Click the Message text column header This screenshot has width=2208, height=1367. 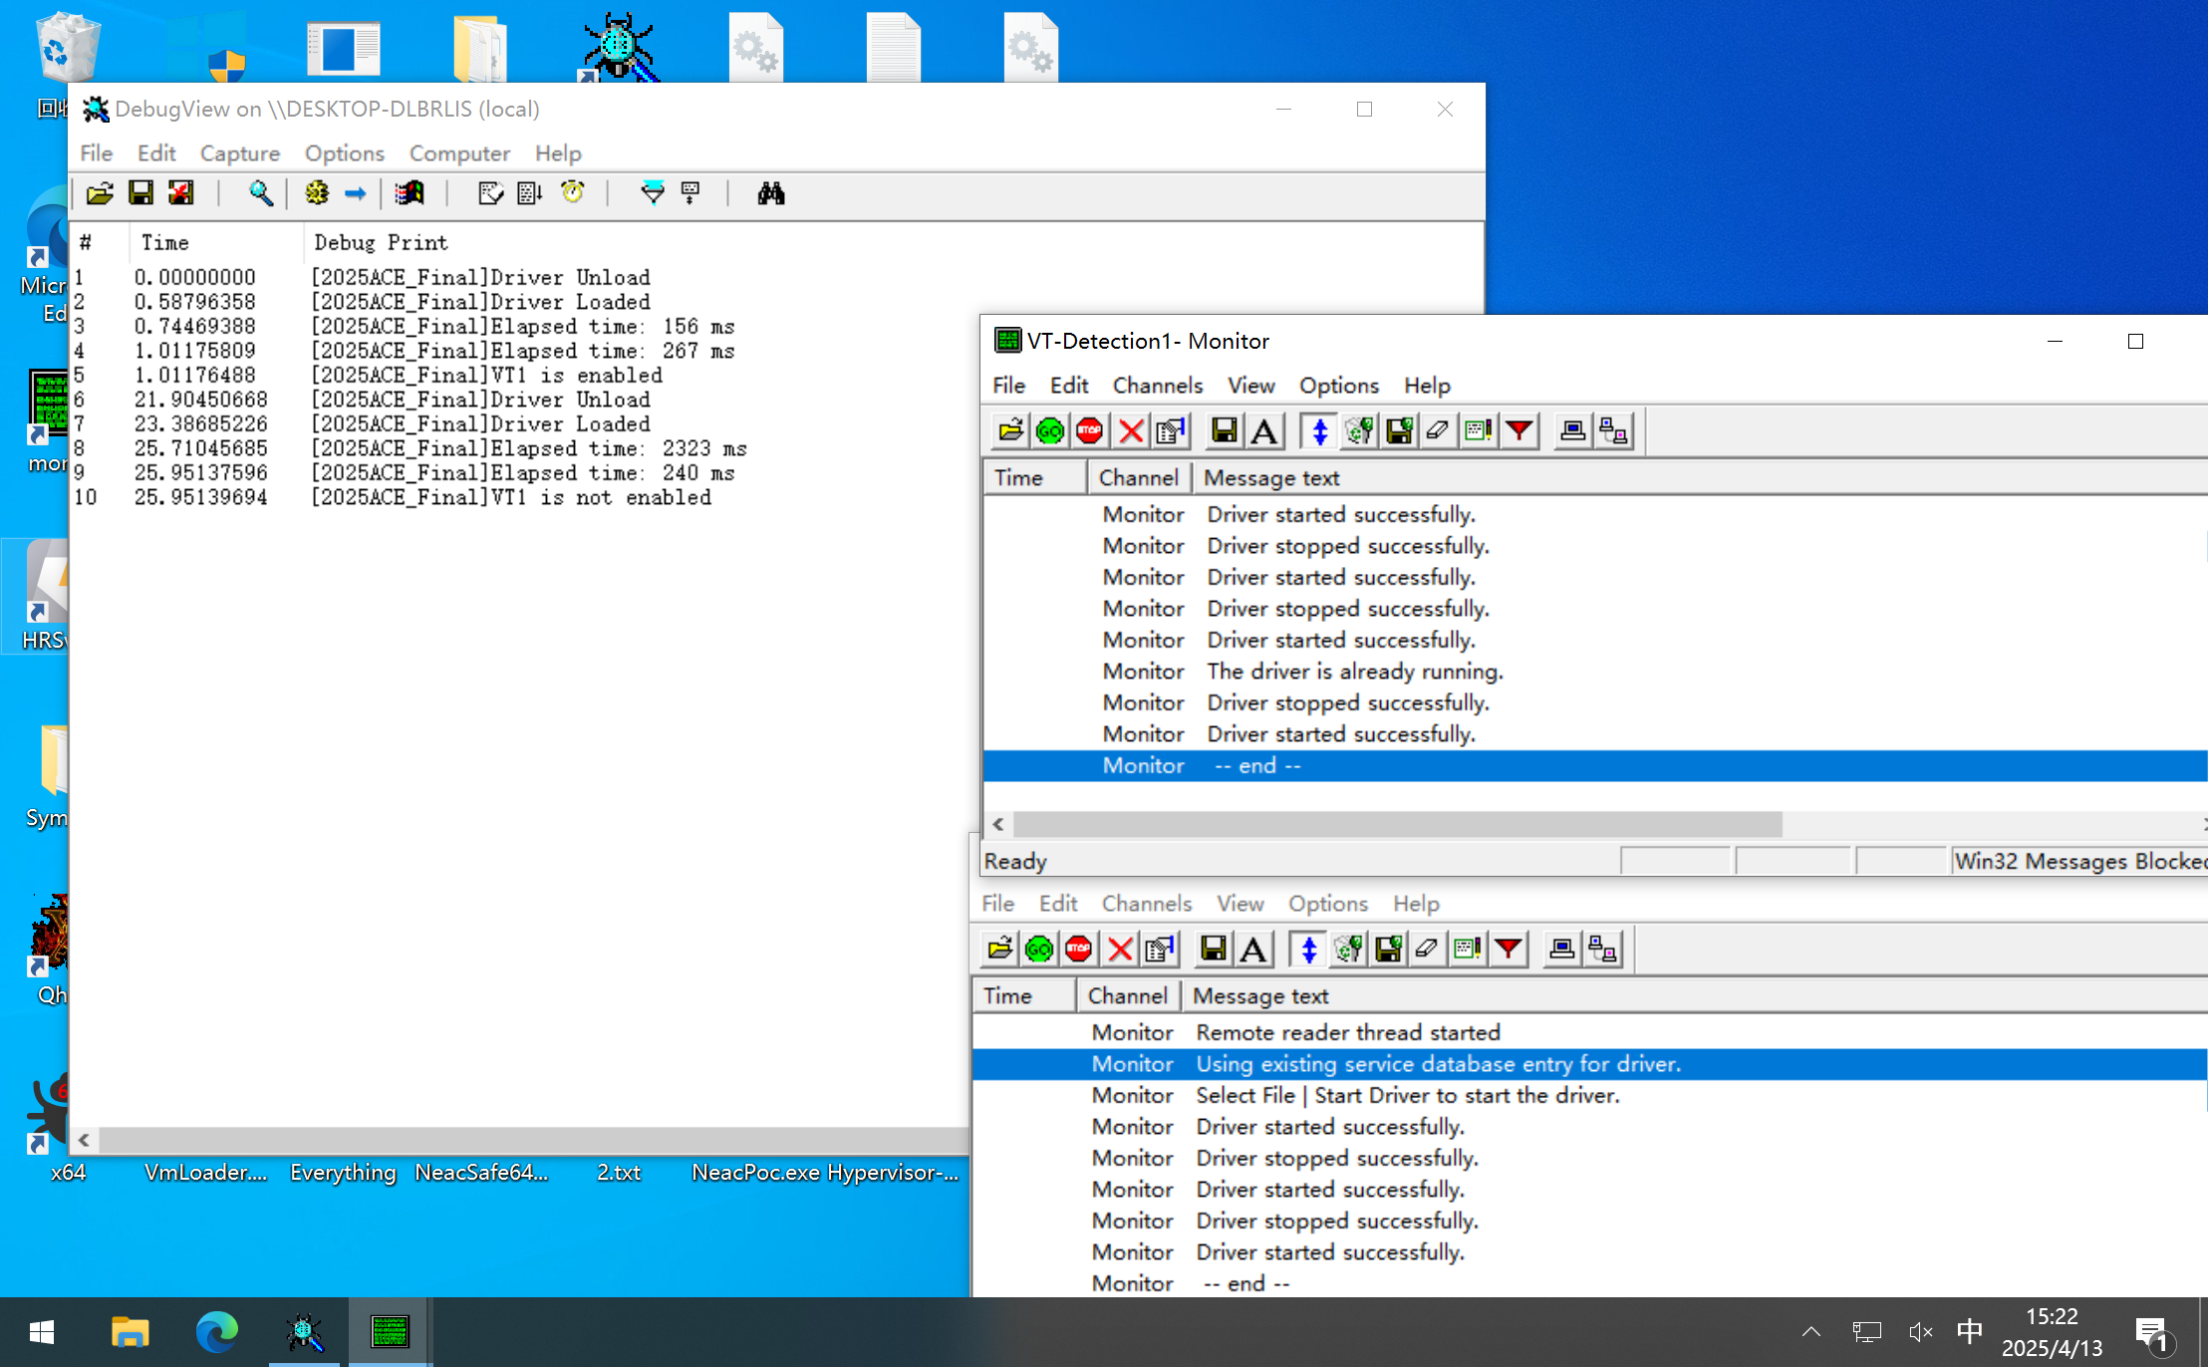[1270, 478]
